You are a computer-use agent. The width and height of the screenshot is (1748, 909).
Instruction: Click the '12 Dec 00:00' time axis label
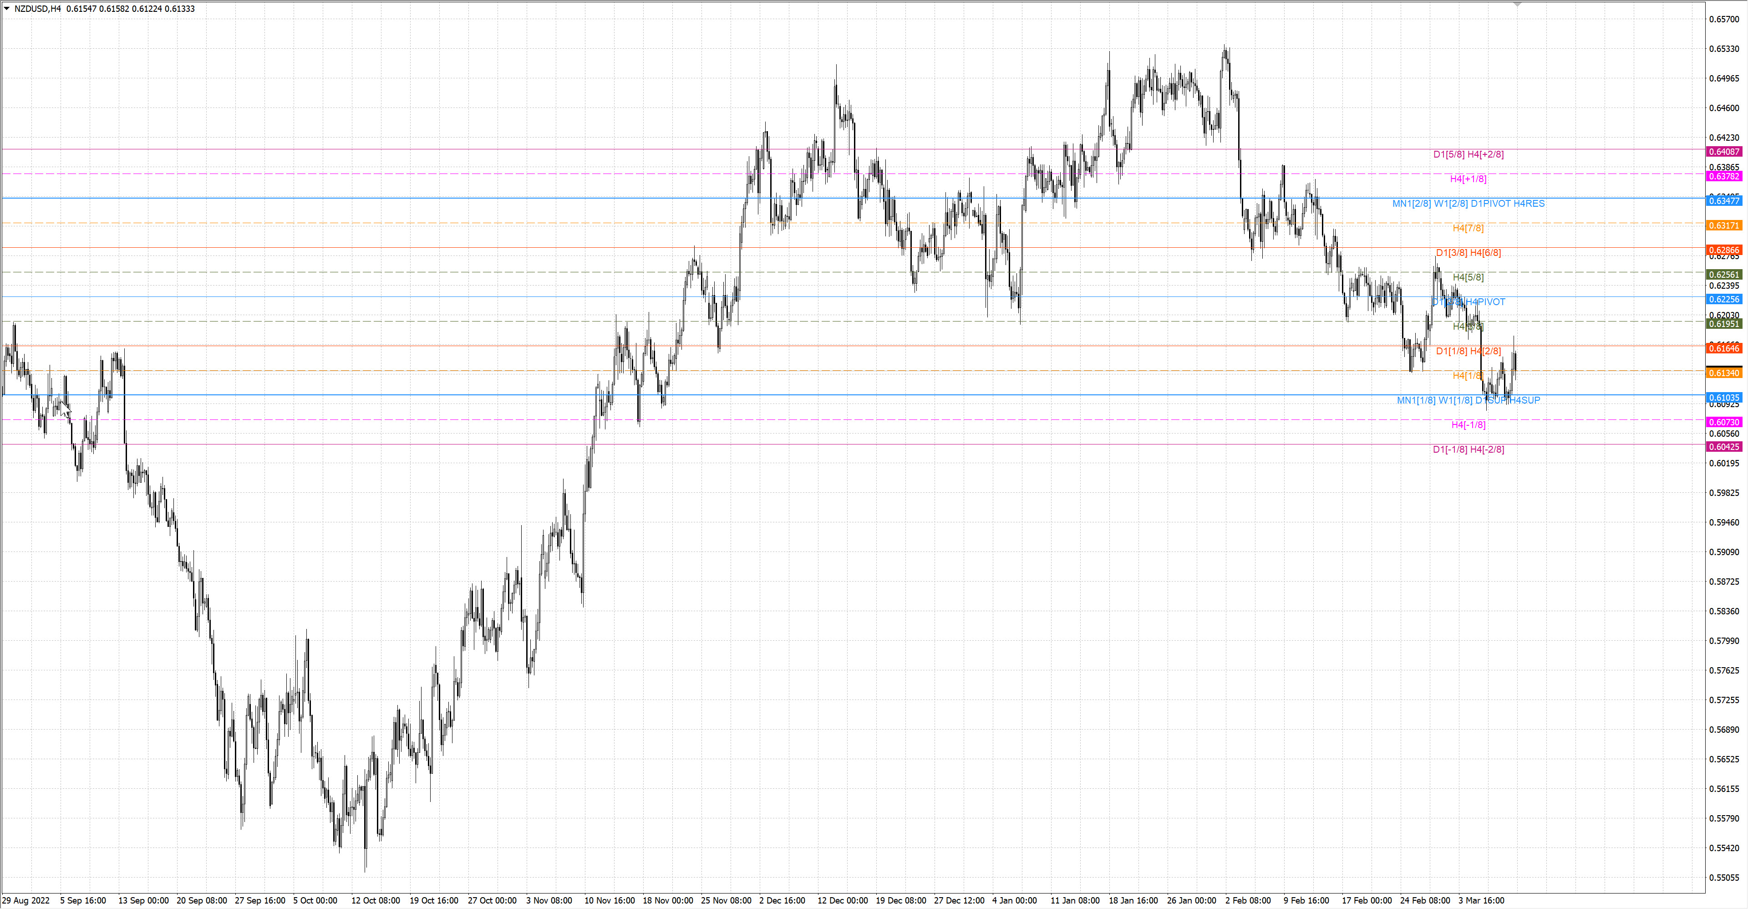coord(842,901)
